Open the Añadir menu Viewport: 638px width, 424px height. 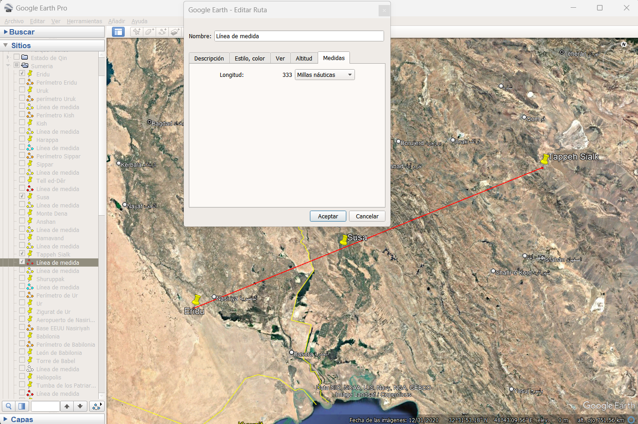(x=116, y=21)
